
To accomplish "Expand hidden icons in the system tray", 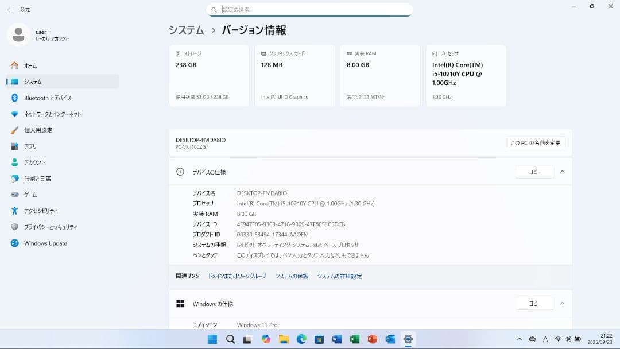I will pos(520,339).
